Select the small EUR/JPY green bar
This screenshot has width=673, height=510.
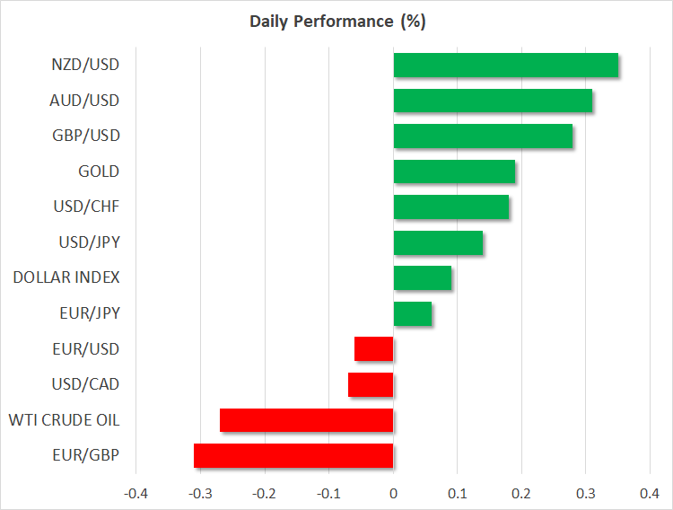413,313
